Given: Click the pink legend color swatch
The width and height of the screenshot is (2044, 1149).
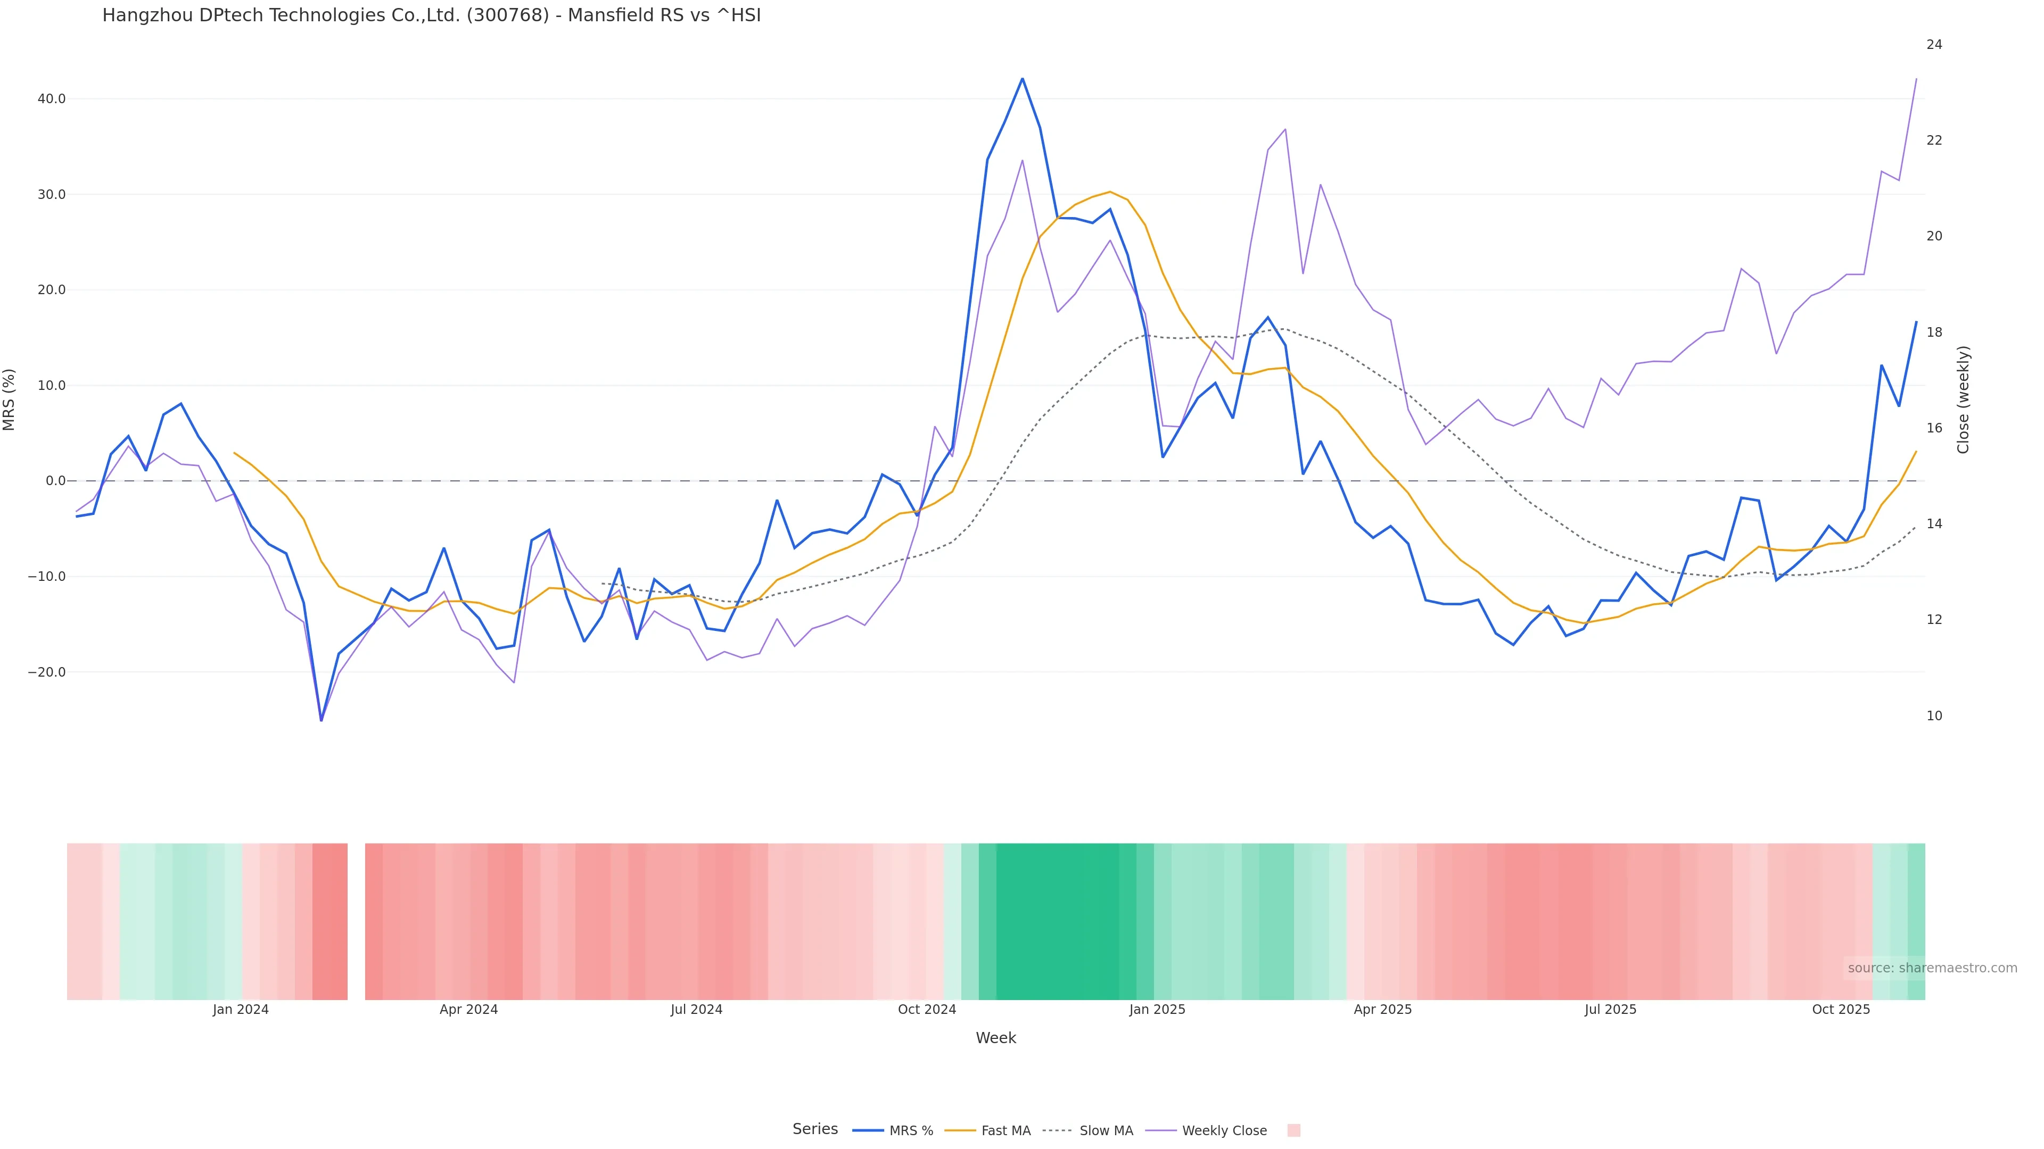Looking at the screenshot, I should point(1293,1131).
